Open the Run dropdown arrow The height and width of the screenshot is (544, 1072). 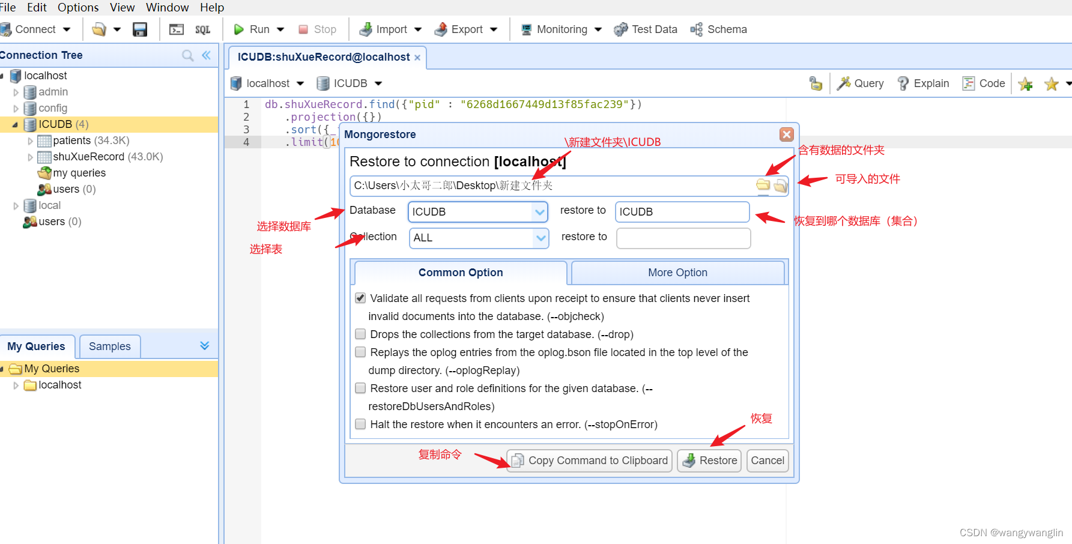280,29
